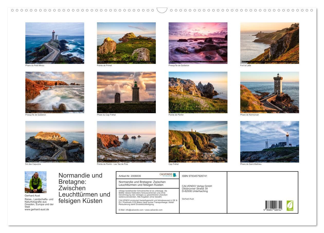Click the photographer portrait of Gerhard Aust
324x233 pixels.
[x=36, y=182]
